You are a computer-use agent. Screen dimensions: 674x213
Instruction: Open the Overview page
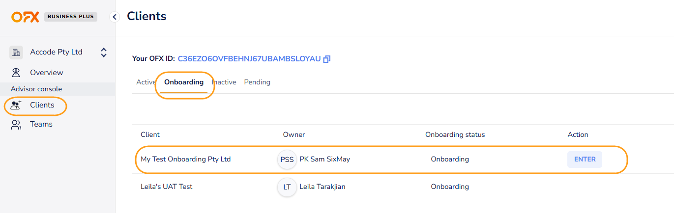(47, 73)
